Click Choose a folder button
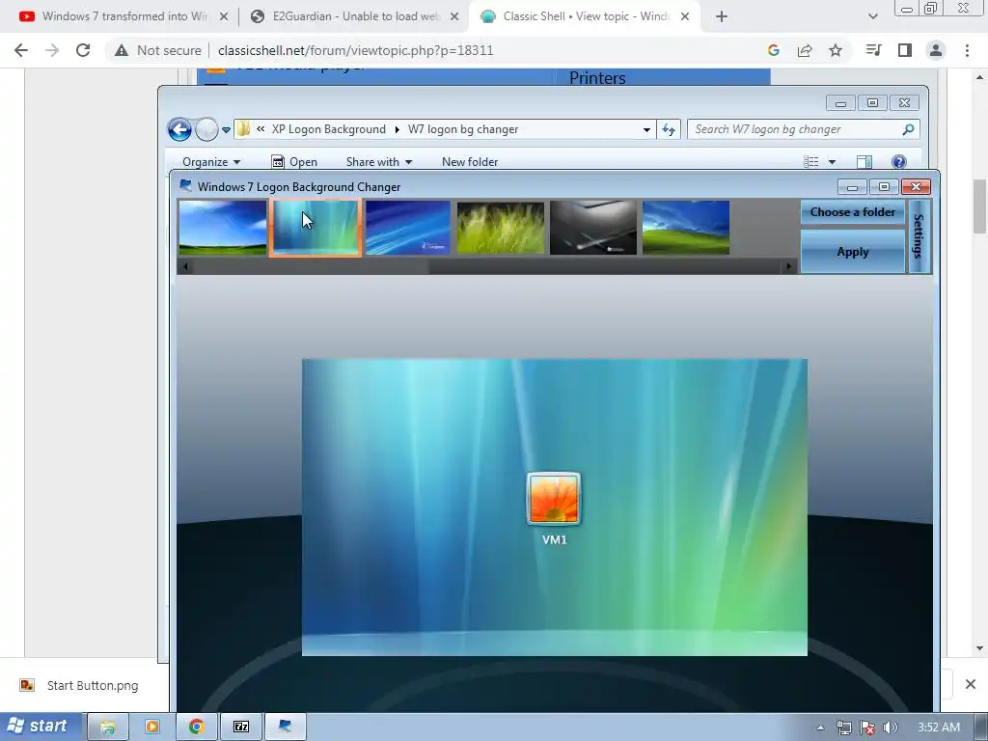This screenshot has width=988, height=741. [853, 212]
